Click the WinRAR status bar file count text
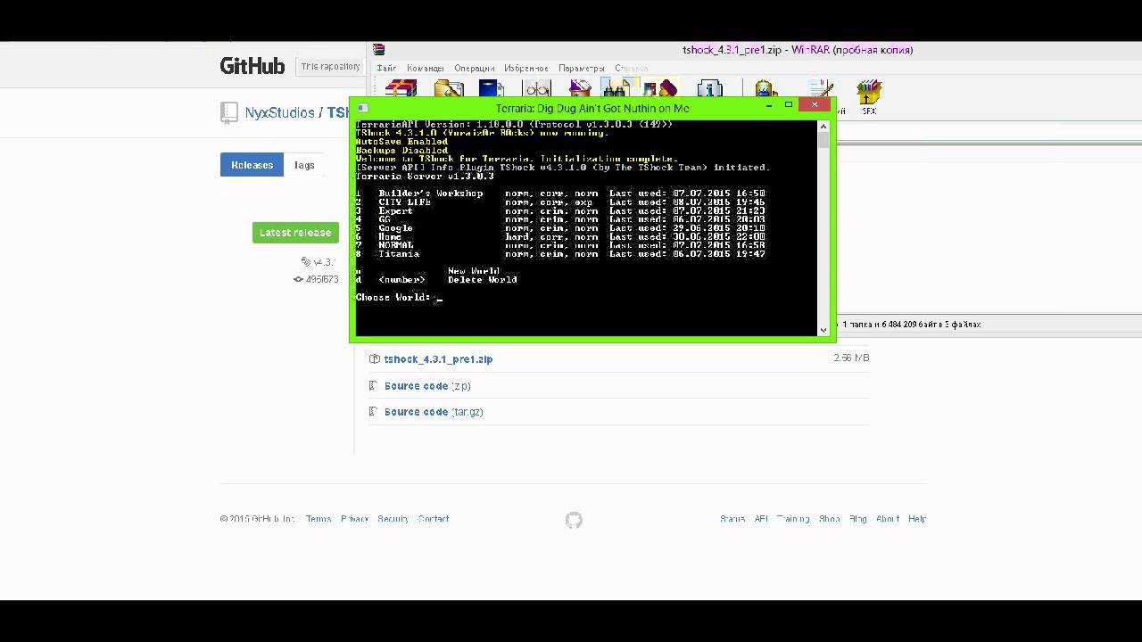The height and width of the screenshot is (642, 1142). click(911, 325)
